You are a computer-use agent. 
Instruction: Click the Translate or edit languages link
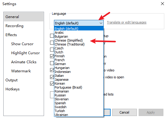pos(127,22)
